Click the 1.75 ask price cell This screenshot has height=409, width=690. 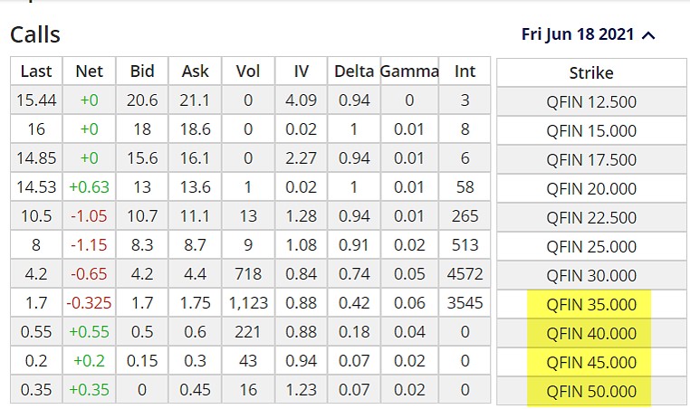(196, 305)
